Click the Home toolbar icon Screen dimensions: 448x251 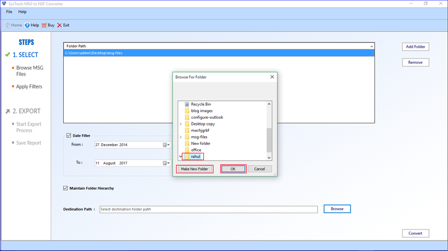click(x=8, y=25)
